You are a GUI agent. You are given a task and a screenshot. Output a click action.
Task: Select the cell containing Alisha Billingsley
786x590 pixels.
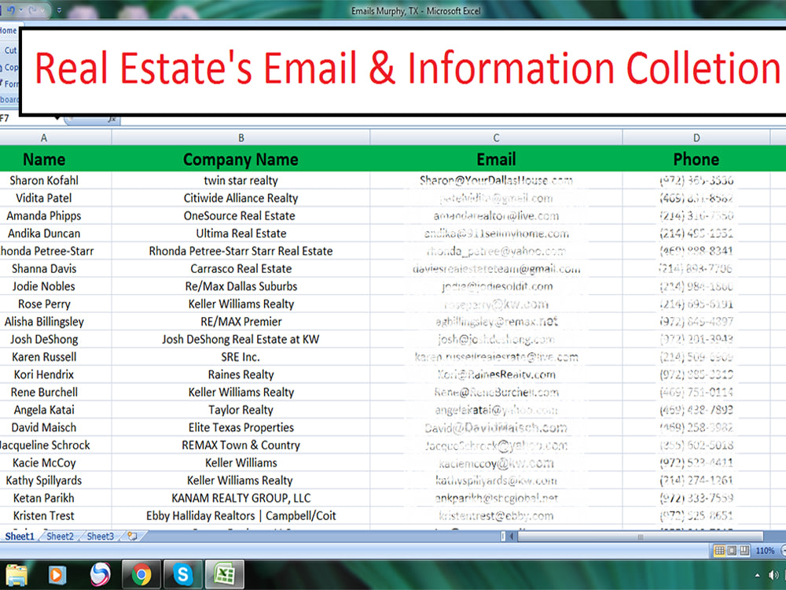[44, 322]
